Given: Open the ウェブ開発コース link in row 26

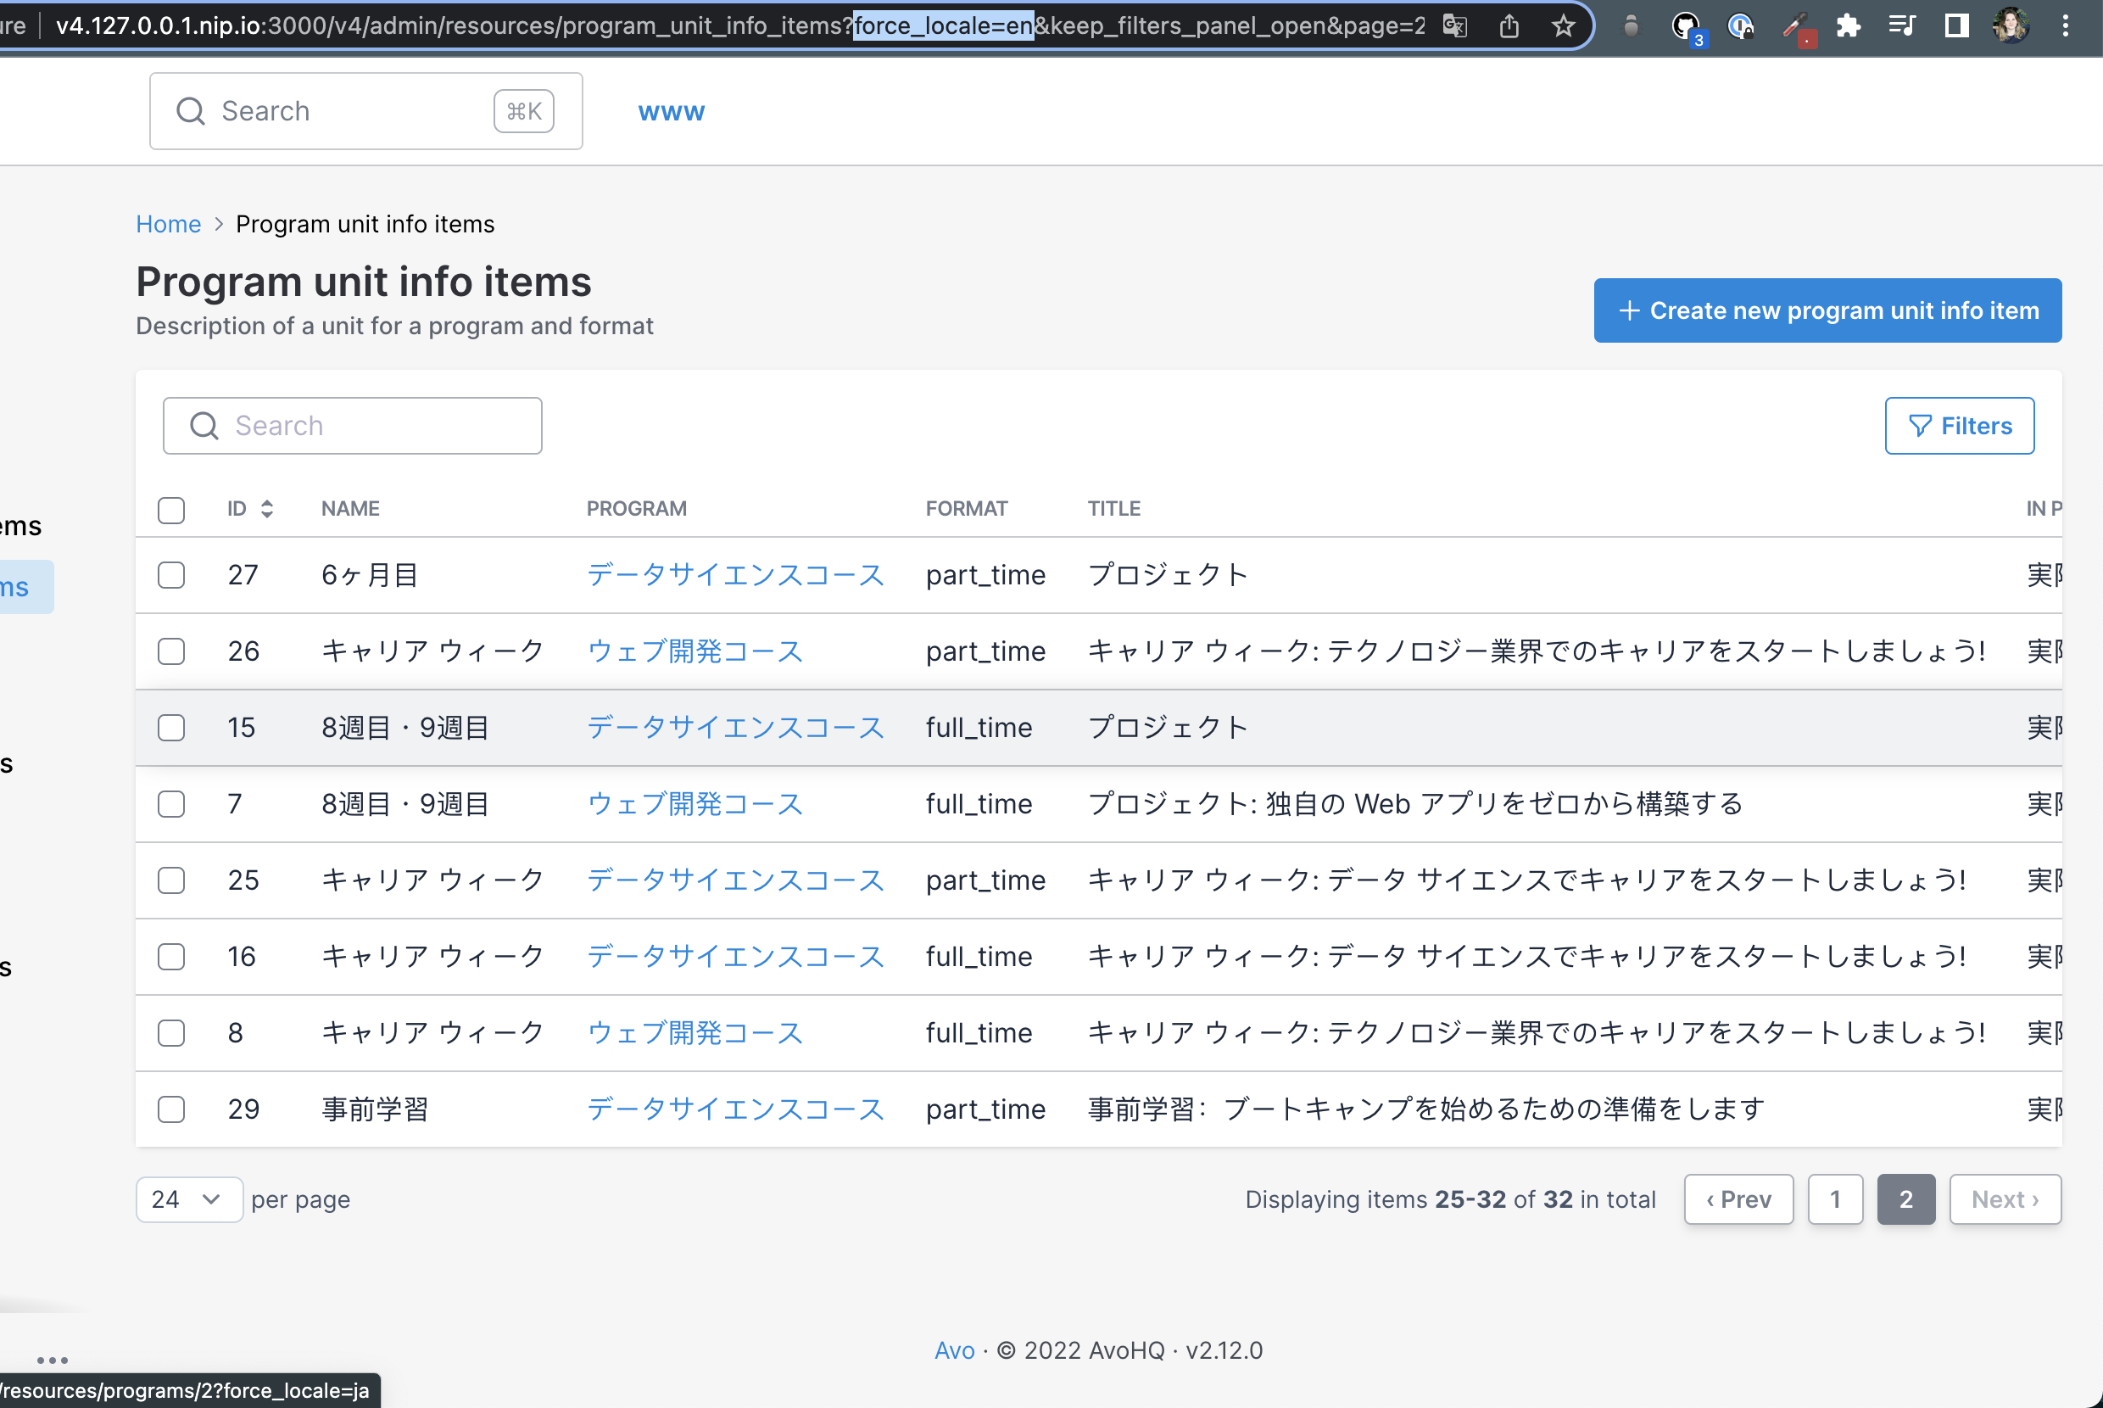Looking at the screenshot, I should point(694,651).
